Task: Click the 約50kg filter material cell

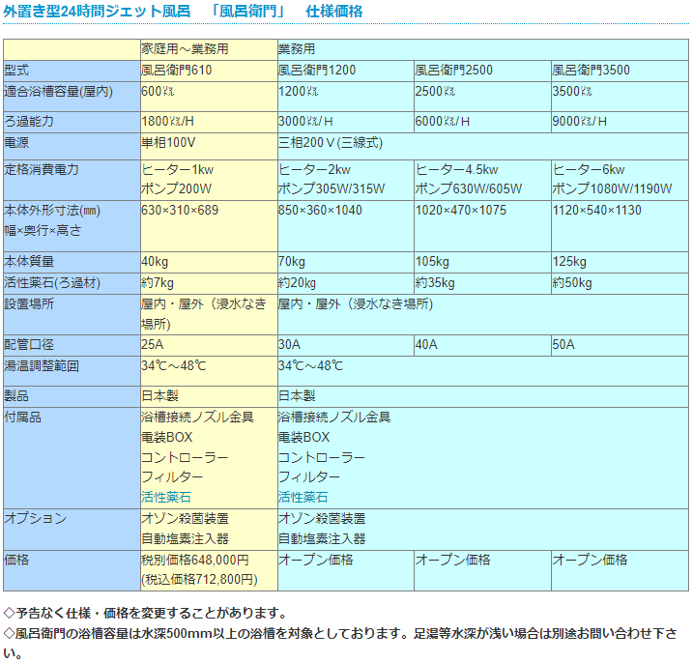Action: click(x=620, y=283)
